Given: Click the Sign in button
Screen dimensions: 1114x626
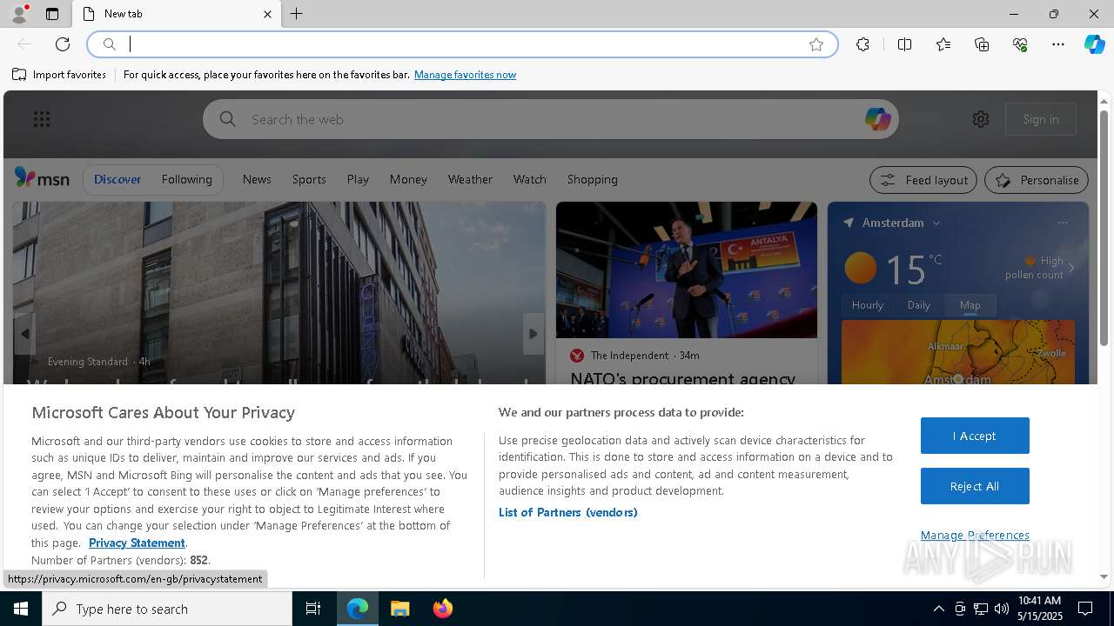Looking at the screenshot, I should point(1041,119).
